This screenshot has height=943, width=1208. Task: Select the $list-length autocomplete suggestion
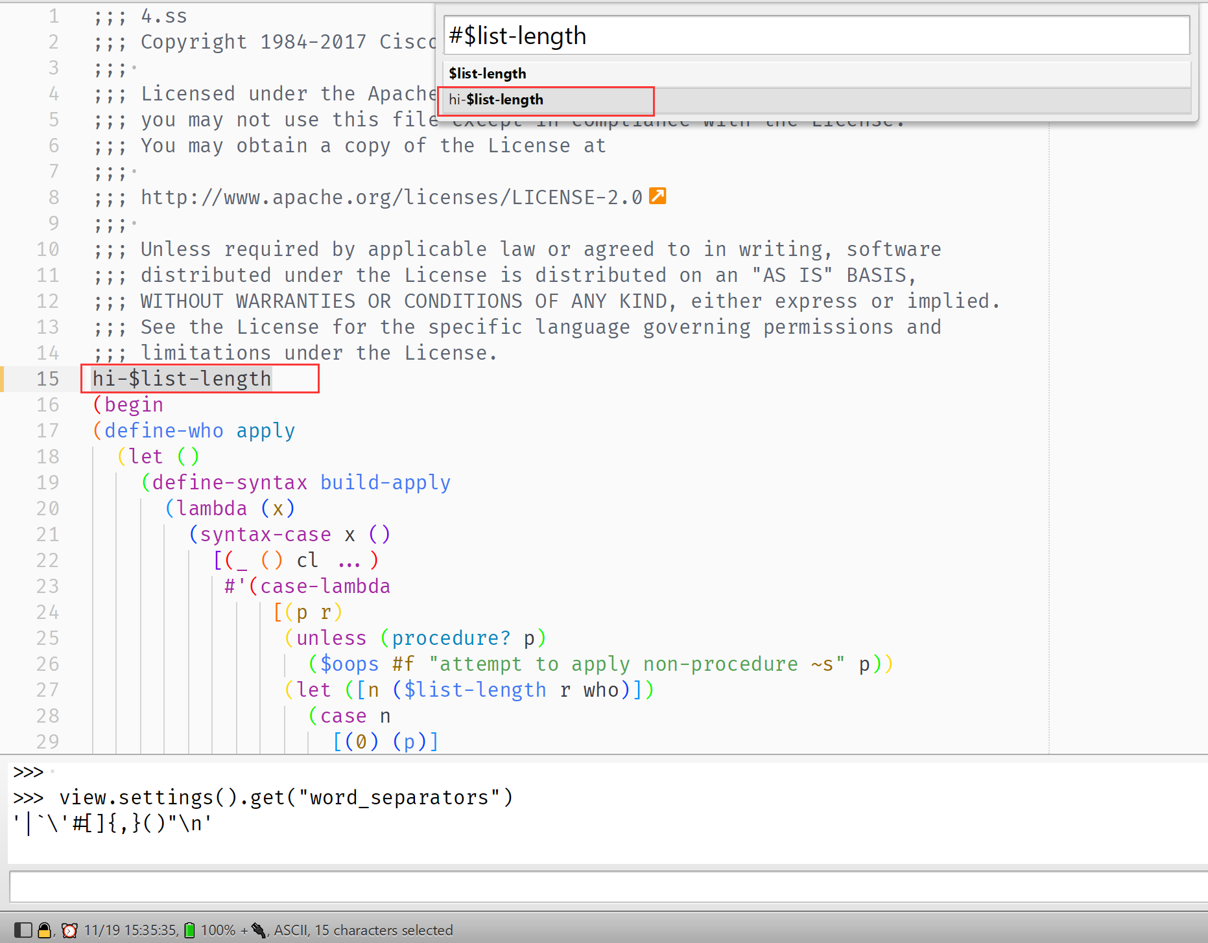pyautogui.click(x=487, y=73)
